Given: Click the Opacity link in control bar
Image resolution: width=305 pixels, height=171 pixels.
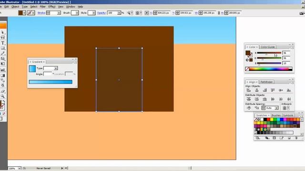Looking at the screenshot, I should point(102,13).
